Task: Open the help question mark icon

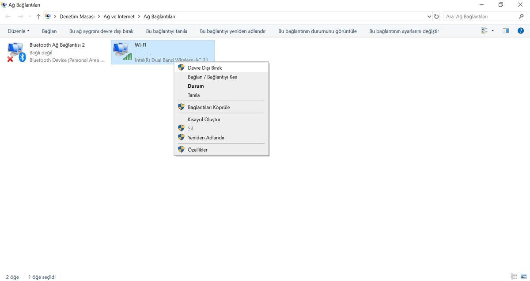Action: point(521,31)
